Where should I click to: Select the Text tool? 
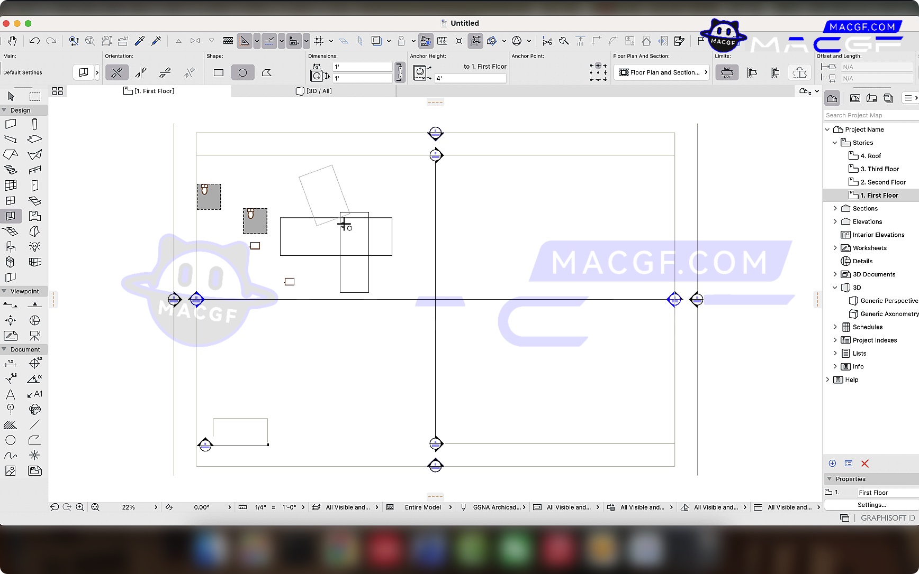(11, 394)
